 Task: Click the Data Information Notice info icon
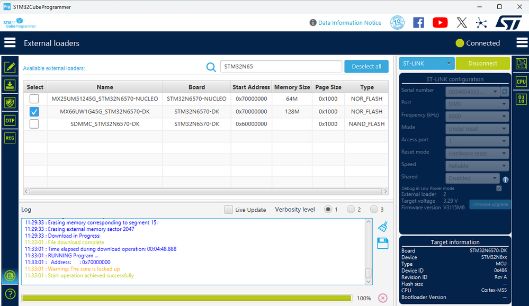313,23
